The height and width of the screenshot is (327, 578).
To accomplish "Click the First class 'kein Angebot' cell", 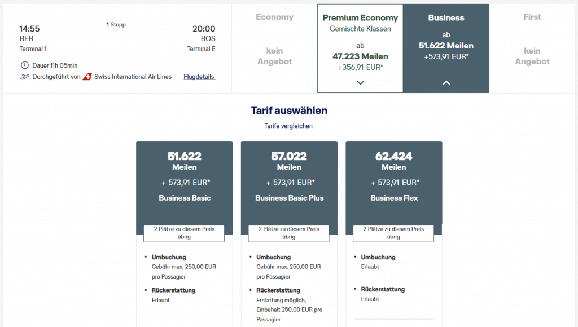I will pyautogui.click(x=532, y=56).
